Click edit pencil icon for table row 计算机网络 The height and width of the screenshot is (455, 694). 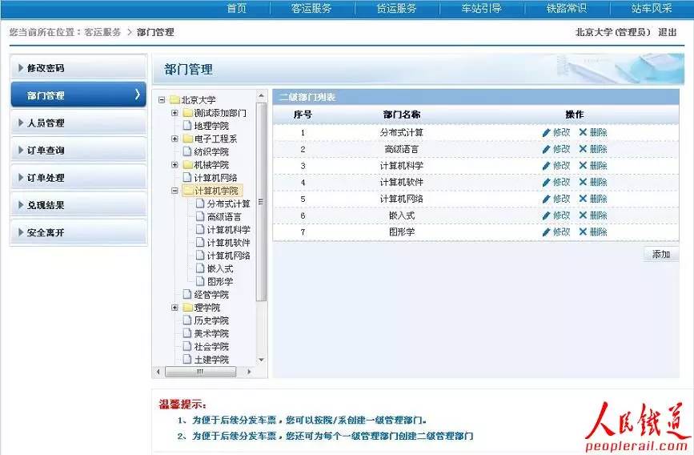point(546,199)
